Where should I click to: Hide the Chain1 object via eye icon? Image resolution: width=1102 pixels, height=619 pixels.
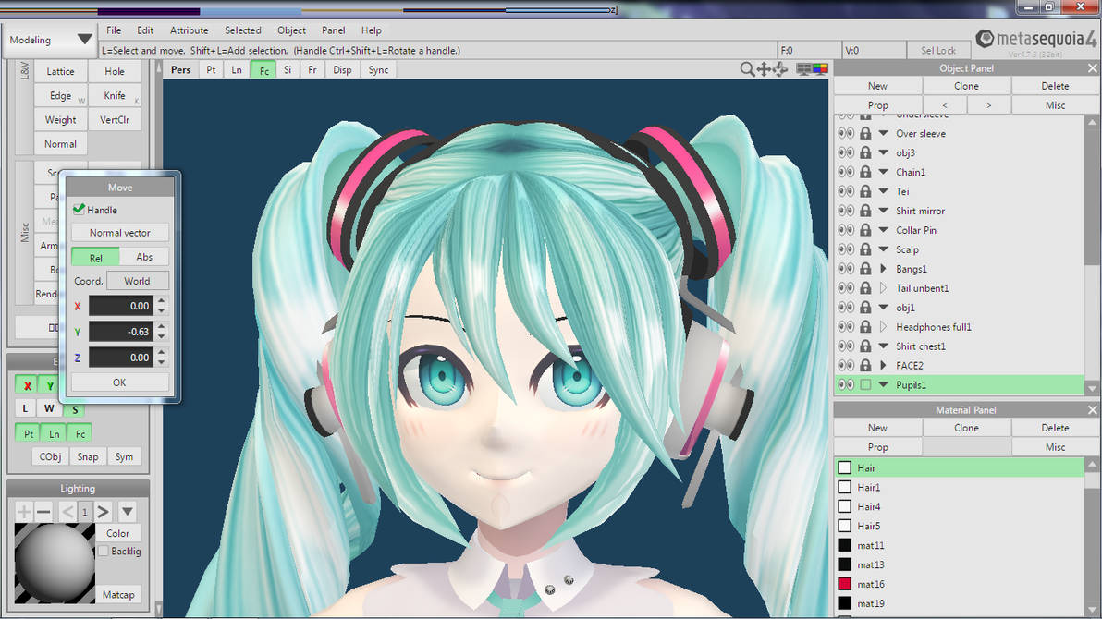point(846,172)
